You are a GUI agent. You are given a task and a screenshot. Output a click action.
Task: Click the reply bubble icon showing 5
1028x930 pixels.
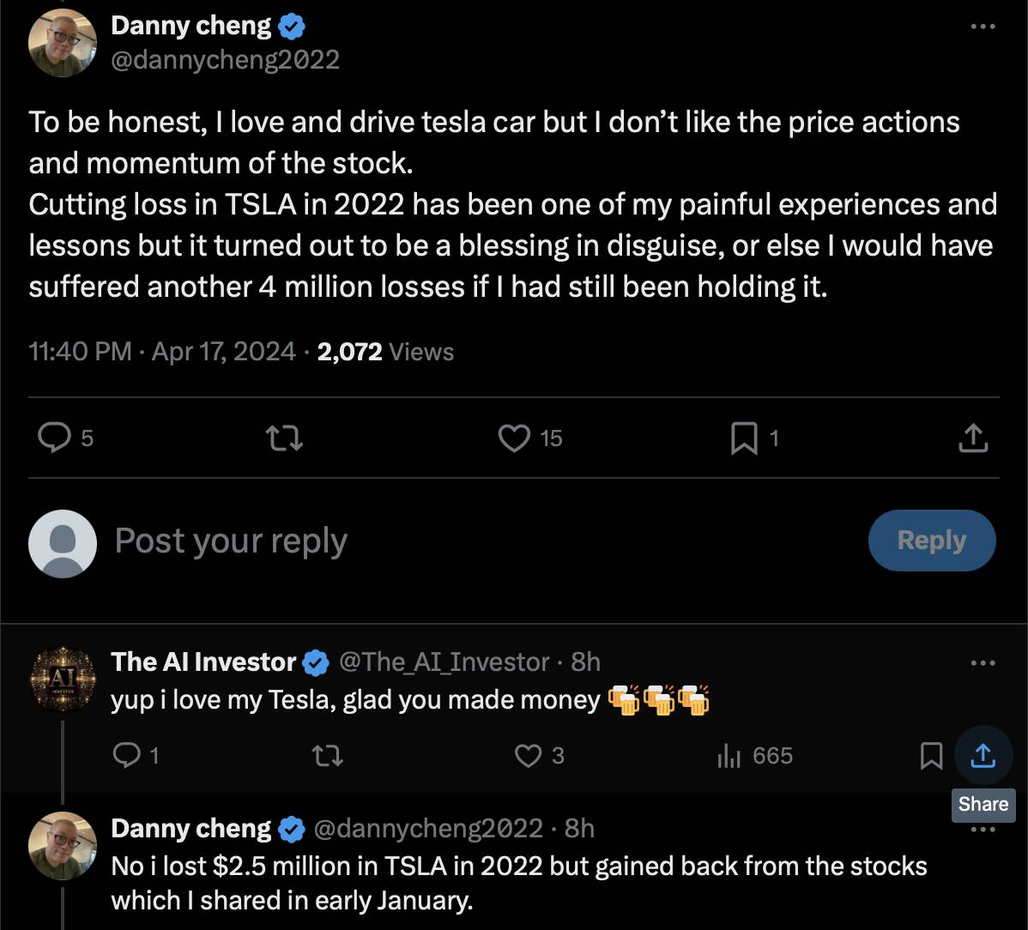pyautogui.click(x=56, y=438)
